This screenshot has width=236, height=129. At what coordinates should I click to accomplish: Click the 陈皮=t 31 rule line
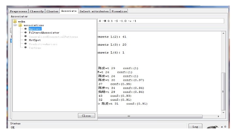[x=123, y=104]
